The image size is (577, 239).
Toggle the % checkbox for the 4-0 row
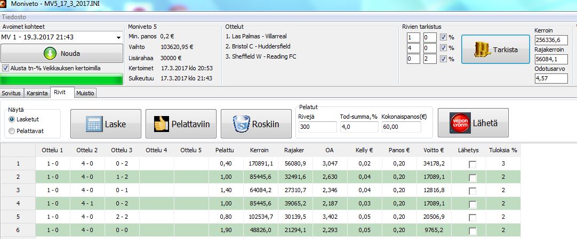pyautogui.click(x=444, y=48)
